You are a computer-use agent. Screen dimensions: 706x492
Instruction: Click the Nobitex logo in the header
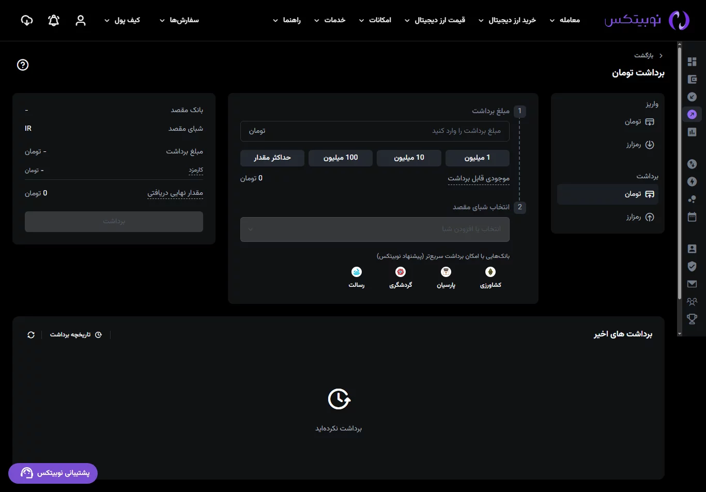[x=647, y=20]
